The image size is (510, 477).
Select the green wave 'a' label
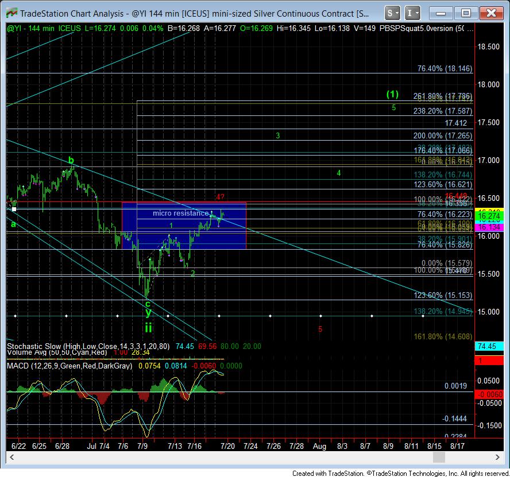coord(13,224)
